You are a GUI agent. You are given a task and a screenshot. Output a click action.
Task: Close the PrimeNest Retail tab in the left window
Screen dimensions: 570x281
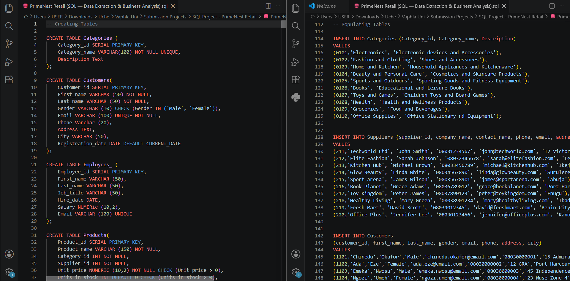[x=173, y=6]
